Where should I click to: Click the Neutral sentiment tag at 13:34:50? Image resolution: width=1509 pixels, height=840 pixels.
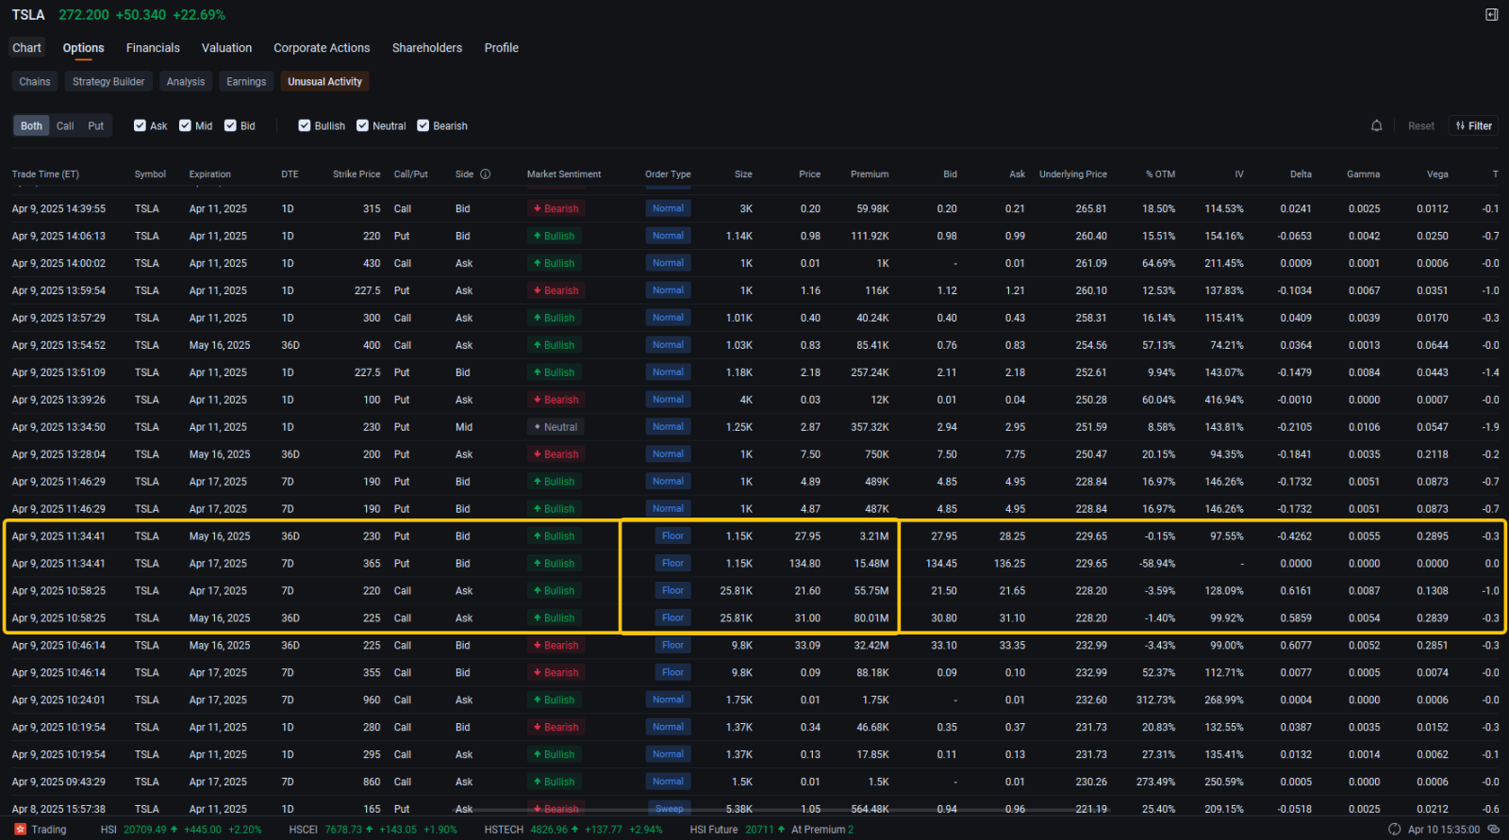556,427
